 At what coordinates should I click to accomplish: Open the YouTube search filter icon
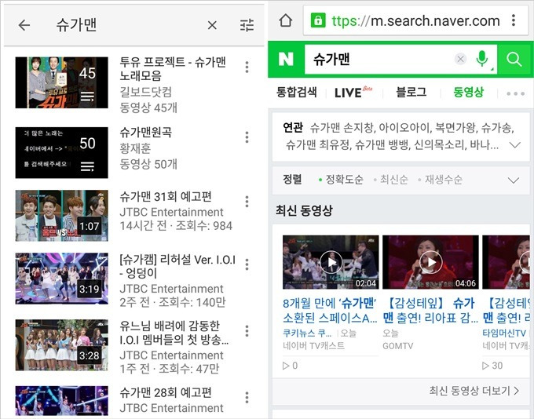(247, 25)
